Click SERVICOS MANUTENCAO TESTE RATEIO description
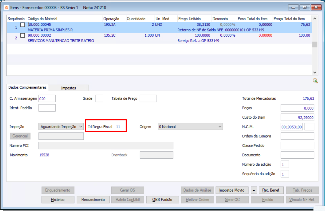 point(61,41)
